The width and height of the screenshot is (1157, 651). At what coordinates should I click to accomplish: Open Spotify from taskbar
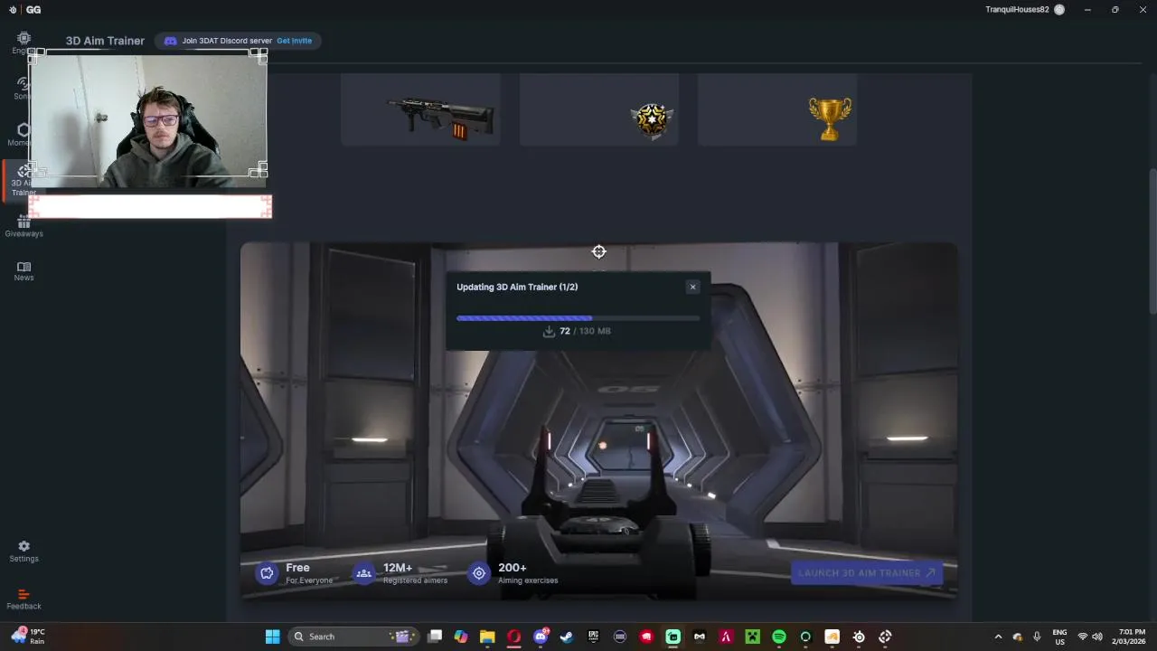779,637
